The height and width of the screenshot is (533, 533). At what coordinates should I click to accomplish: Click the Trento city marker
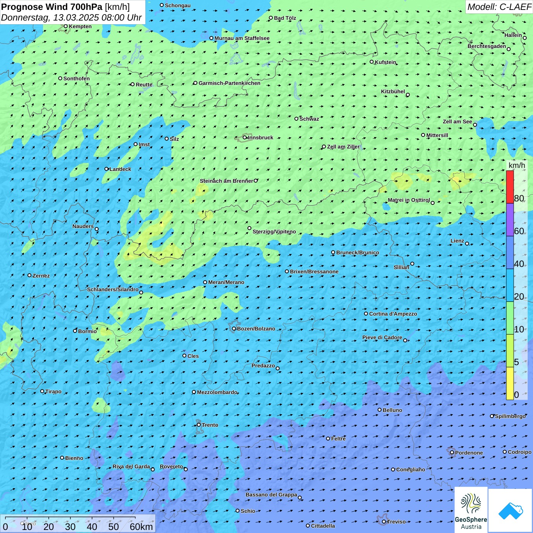click(199, 425)
